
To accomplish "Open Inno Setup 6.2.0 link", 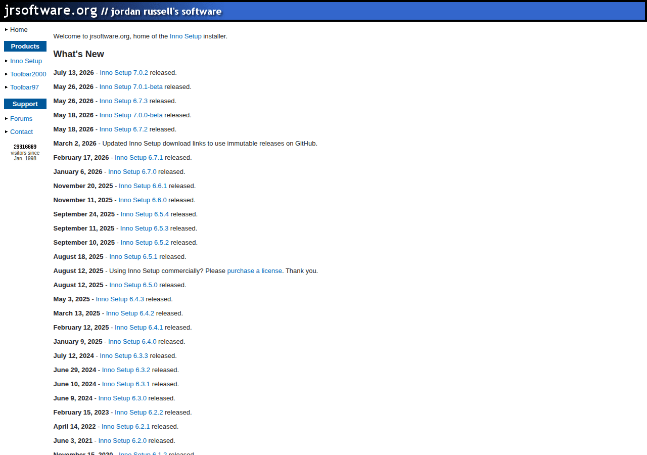I will tap(122, 441).
